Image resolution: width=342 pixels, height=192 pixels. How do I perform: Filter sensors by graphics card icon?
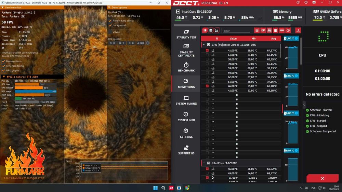coord(263,30)
